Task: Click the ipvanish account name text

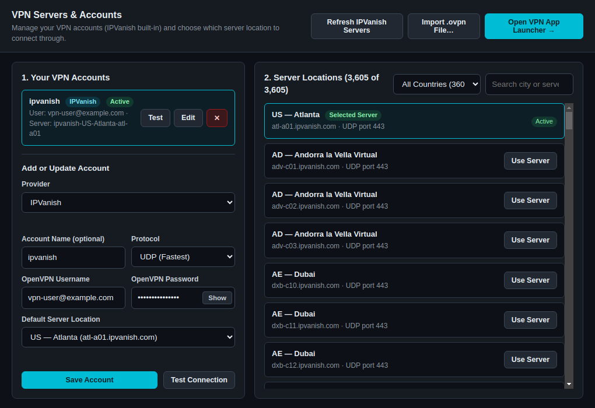Action: 44,101
